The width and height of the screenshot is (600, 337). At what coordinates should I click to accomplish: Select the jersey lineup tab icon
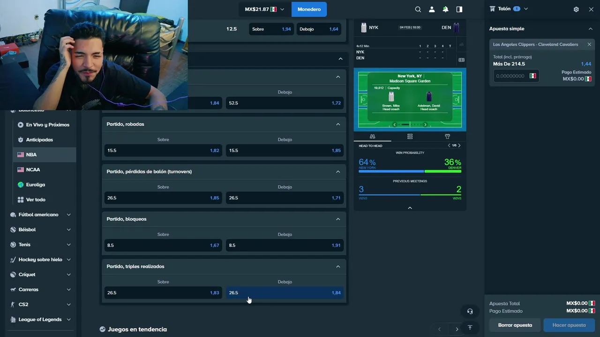point(447,136)
